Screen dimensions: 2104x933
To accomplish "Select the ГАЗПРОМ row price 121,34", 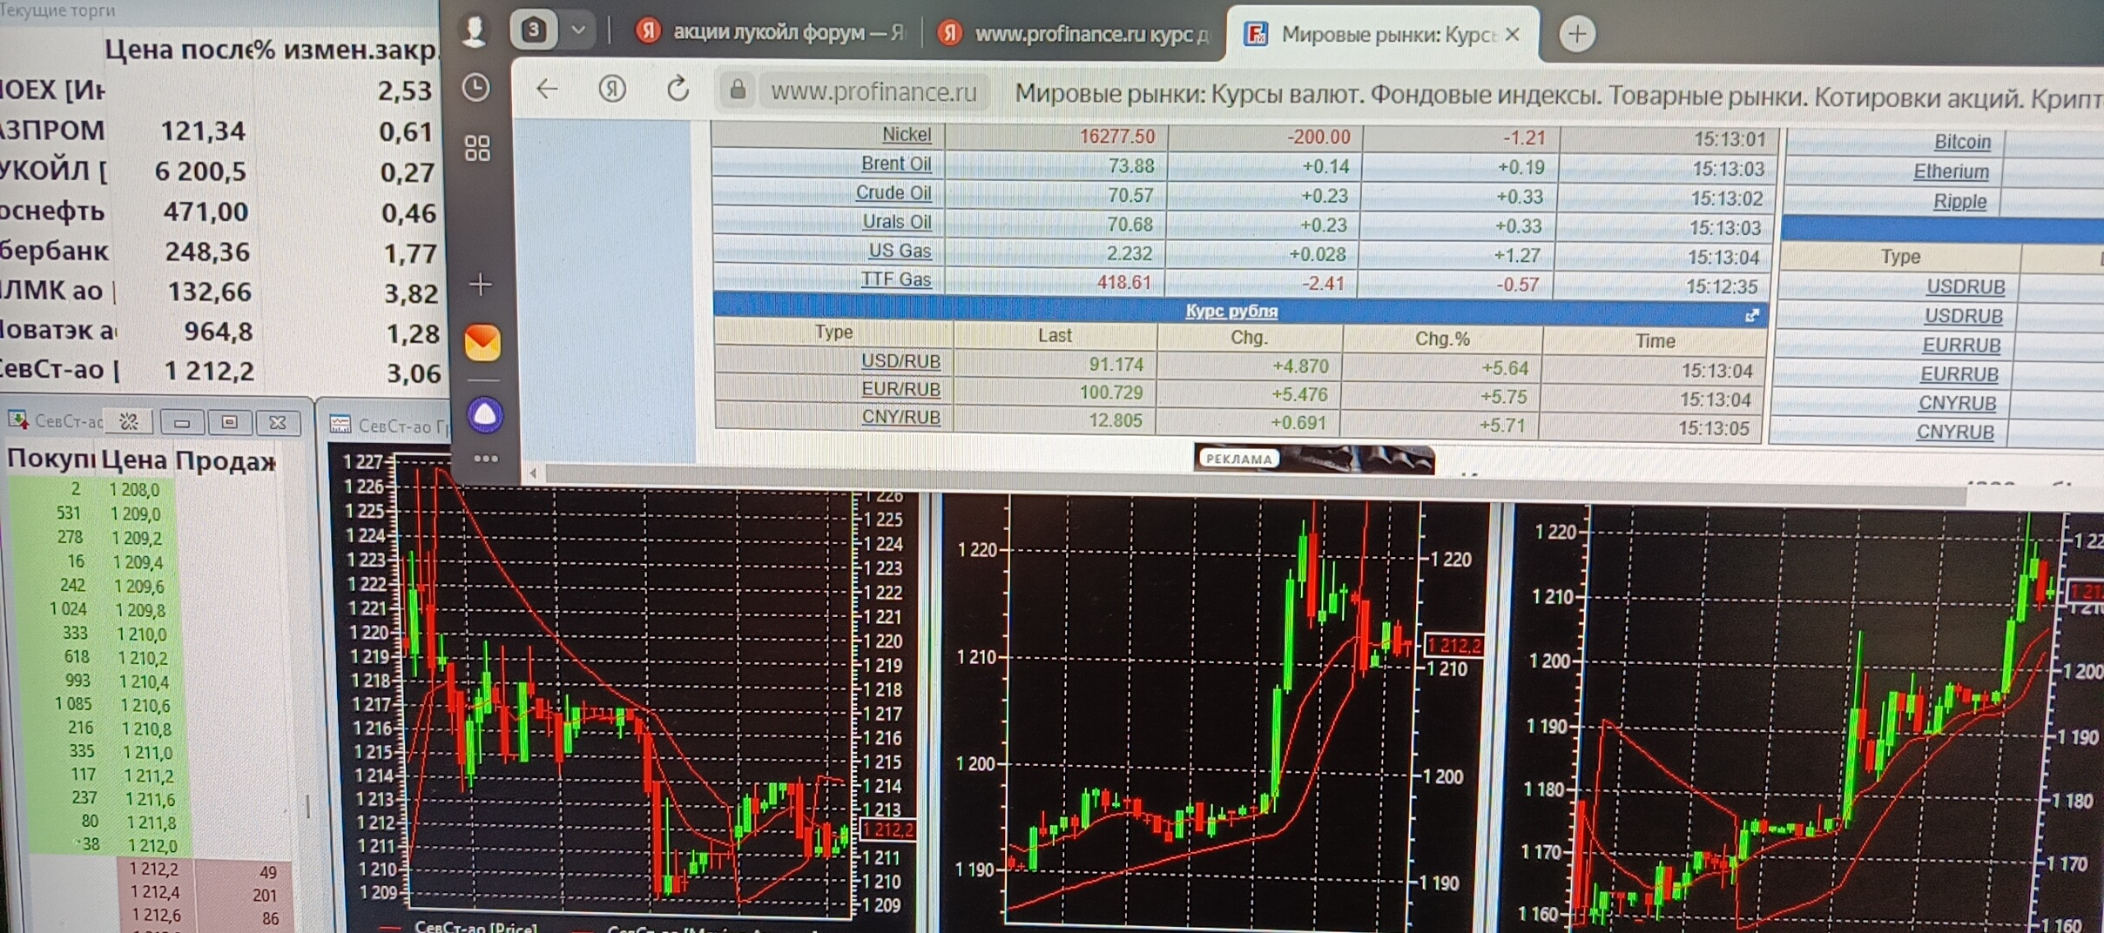I will pyautogui.click(x=203, y=131).
